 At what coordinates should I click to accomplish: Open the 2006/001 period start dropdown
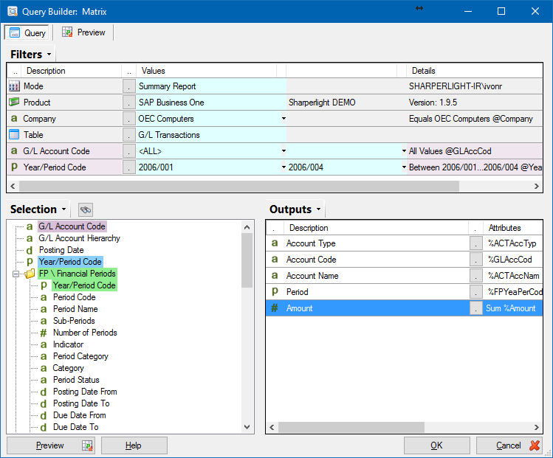284,167
